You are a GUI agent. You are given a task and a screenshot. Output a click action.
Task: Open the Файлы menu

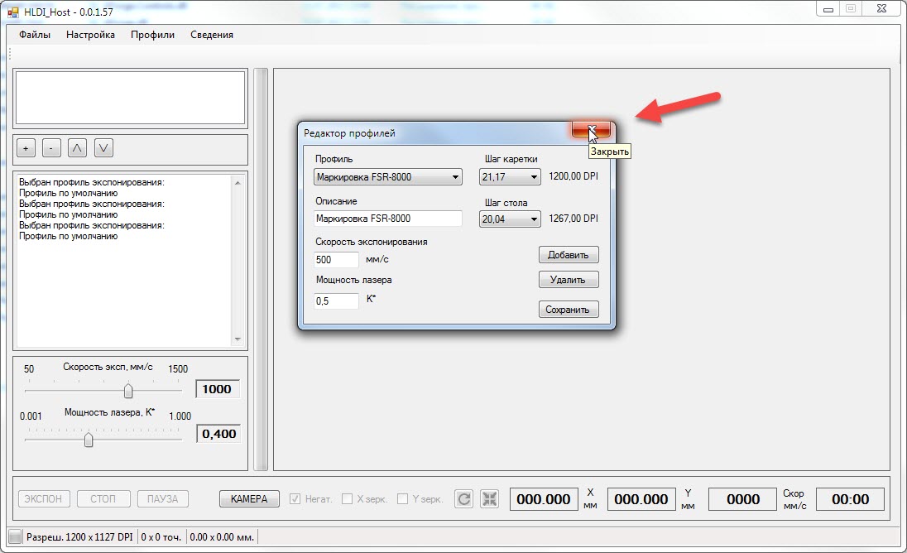pos(35,35)
